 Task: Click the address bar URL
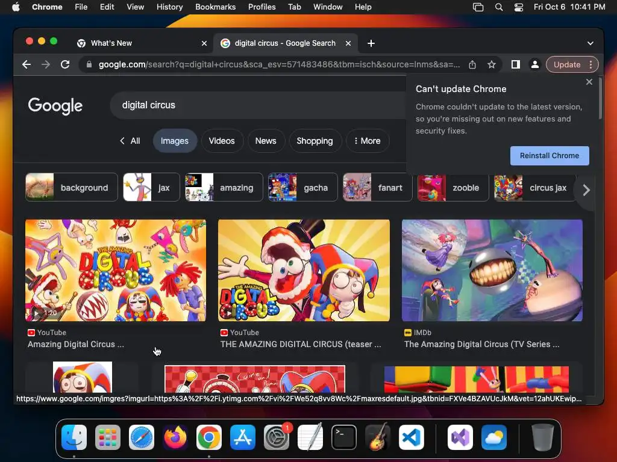click(279, 64)
